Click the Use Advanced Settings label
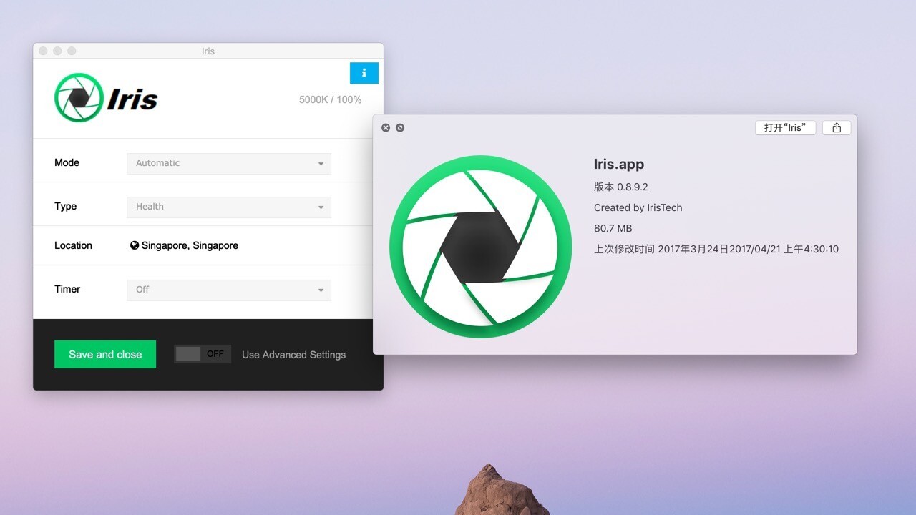 pos(293,355)
